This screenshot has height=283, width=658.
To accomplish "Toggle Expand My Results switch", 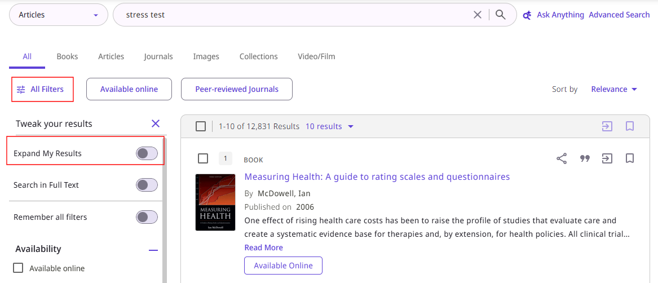I will point(147,153).
